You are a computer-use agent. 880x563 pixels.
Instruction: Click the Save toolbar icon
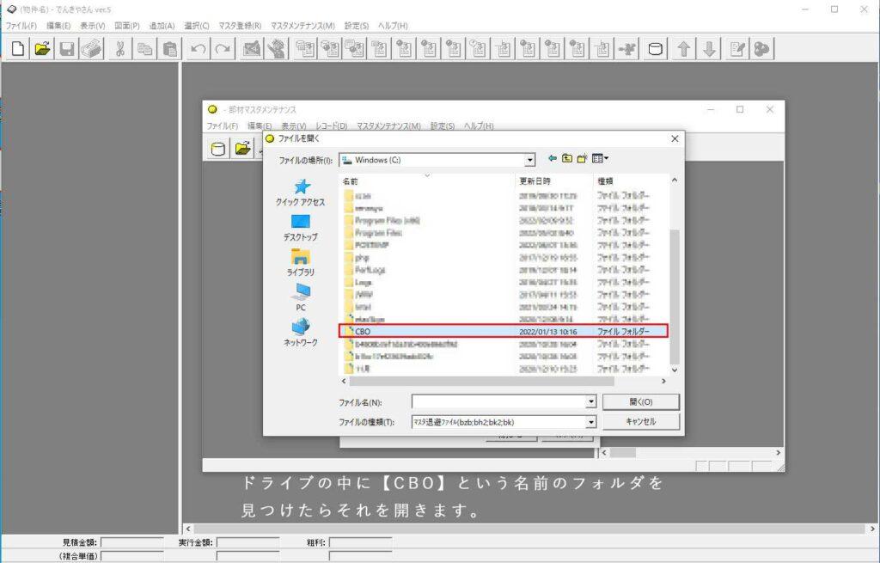click(65, 48)
